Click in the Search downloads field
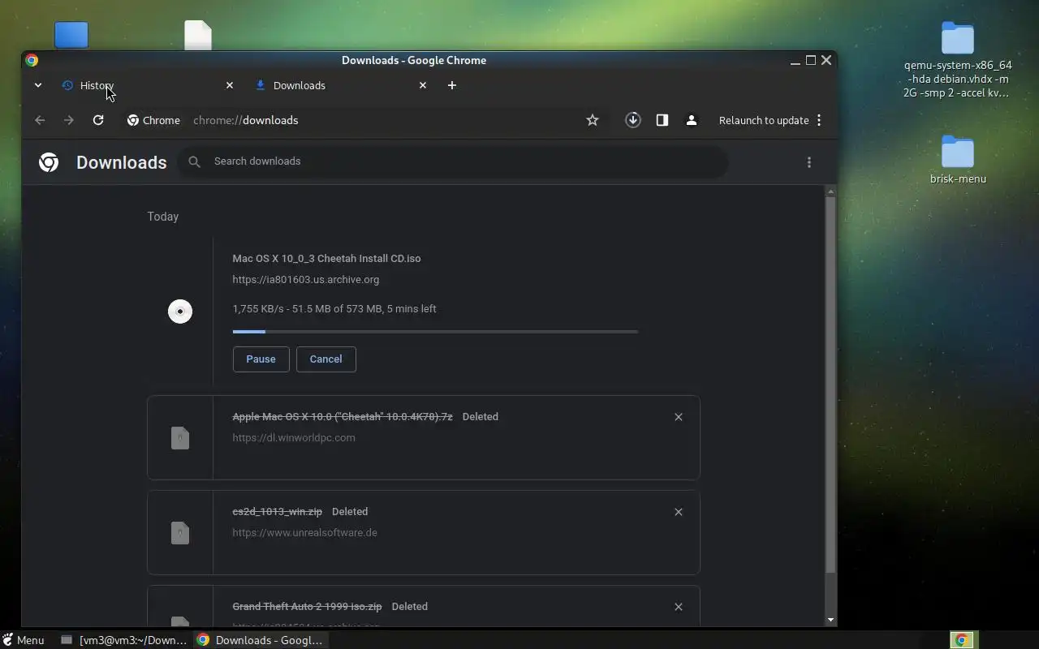The image size is (1039, 649). 453,161
